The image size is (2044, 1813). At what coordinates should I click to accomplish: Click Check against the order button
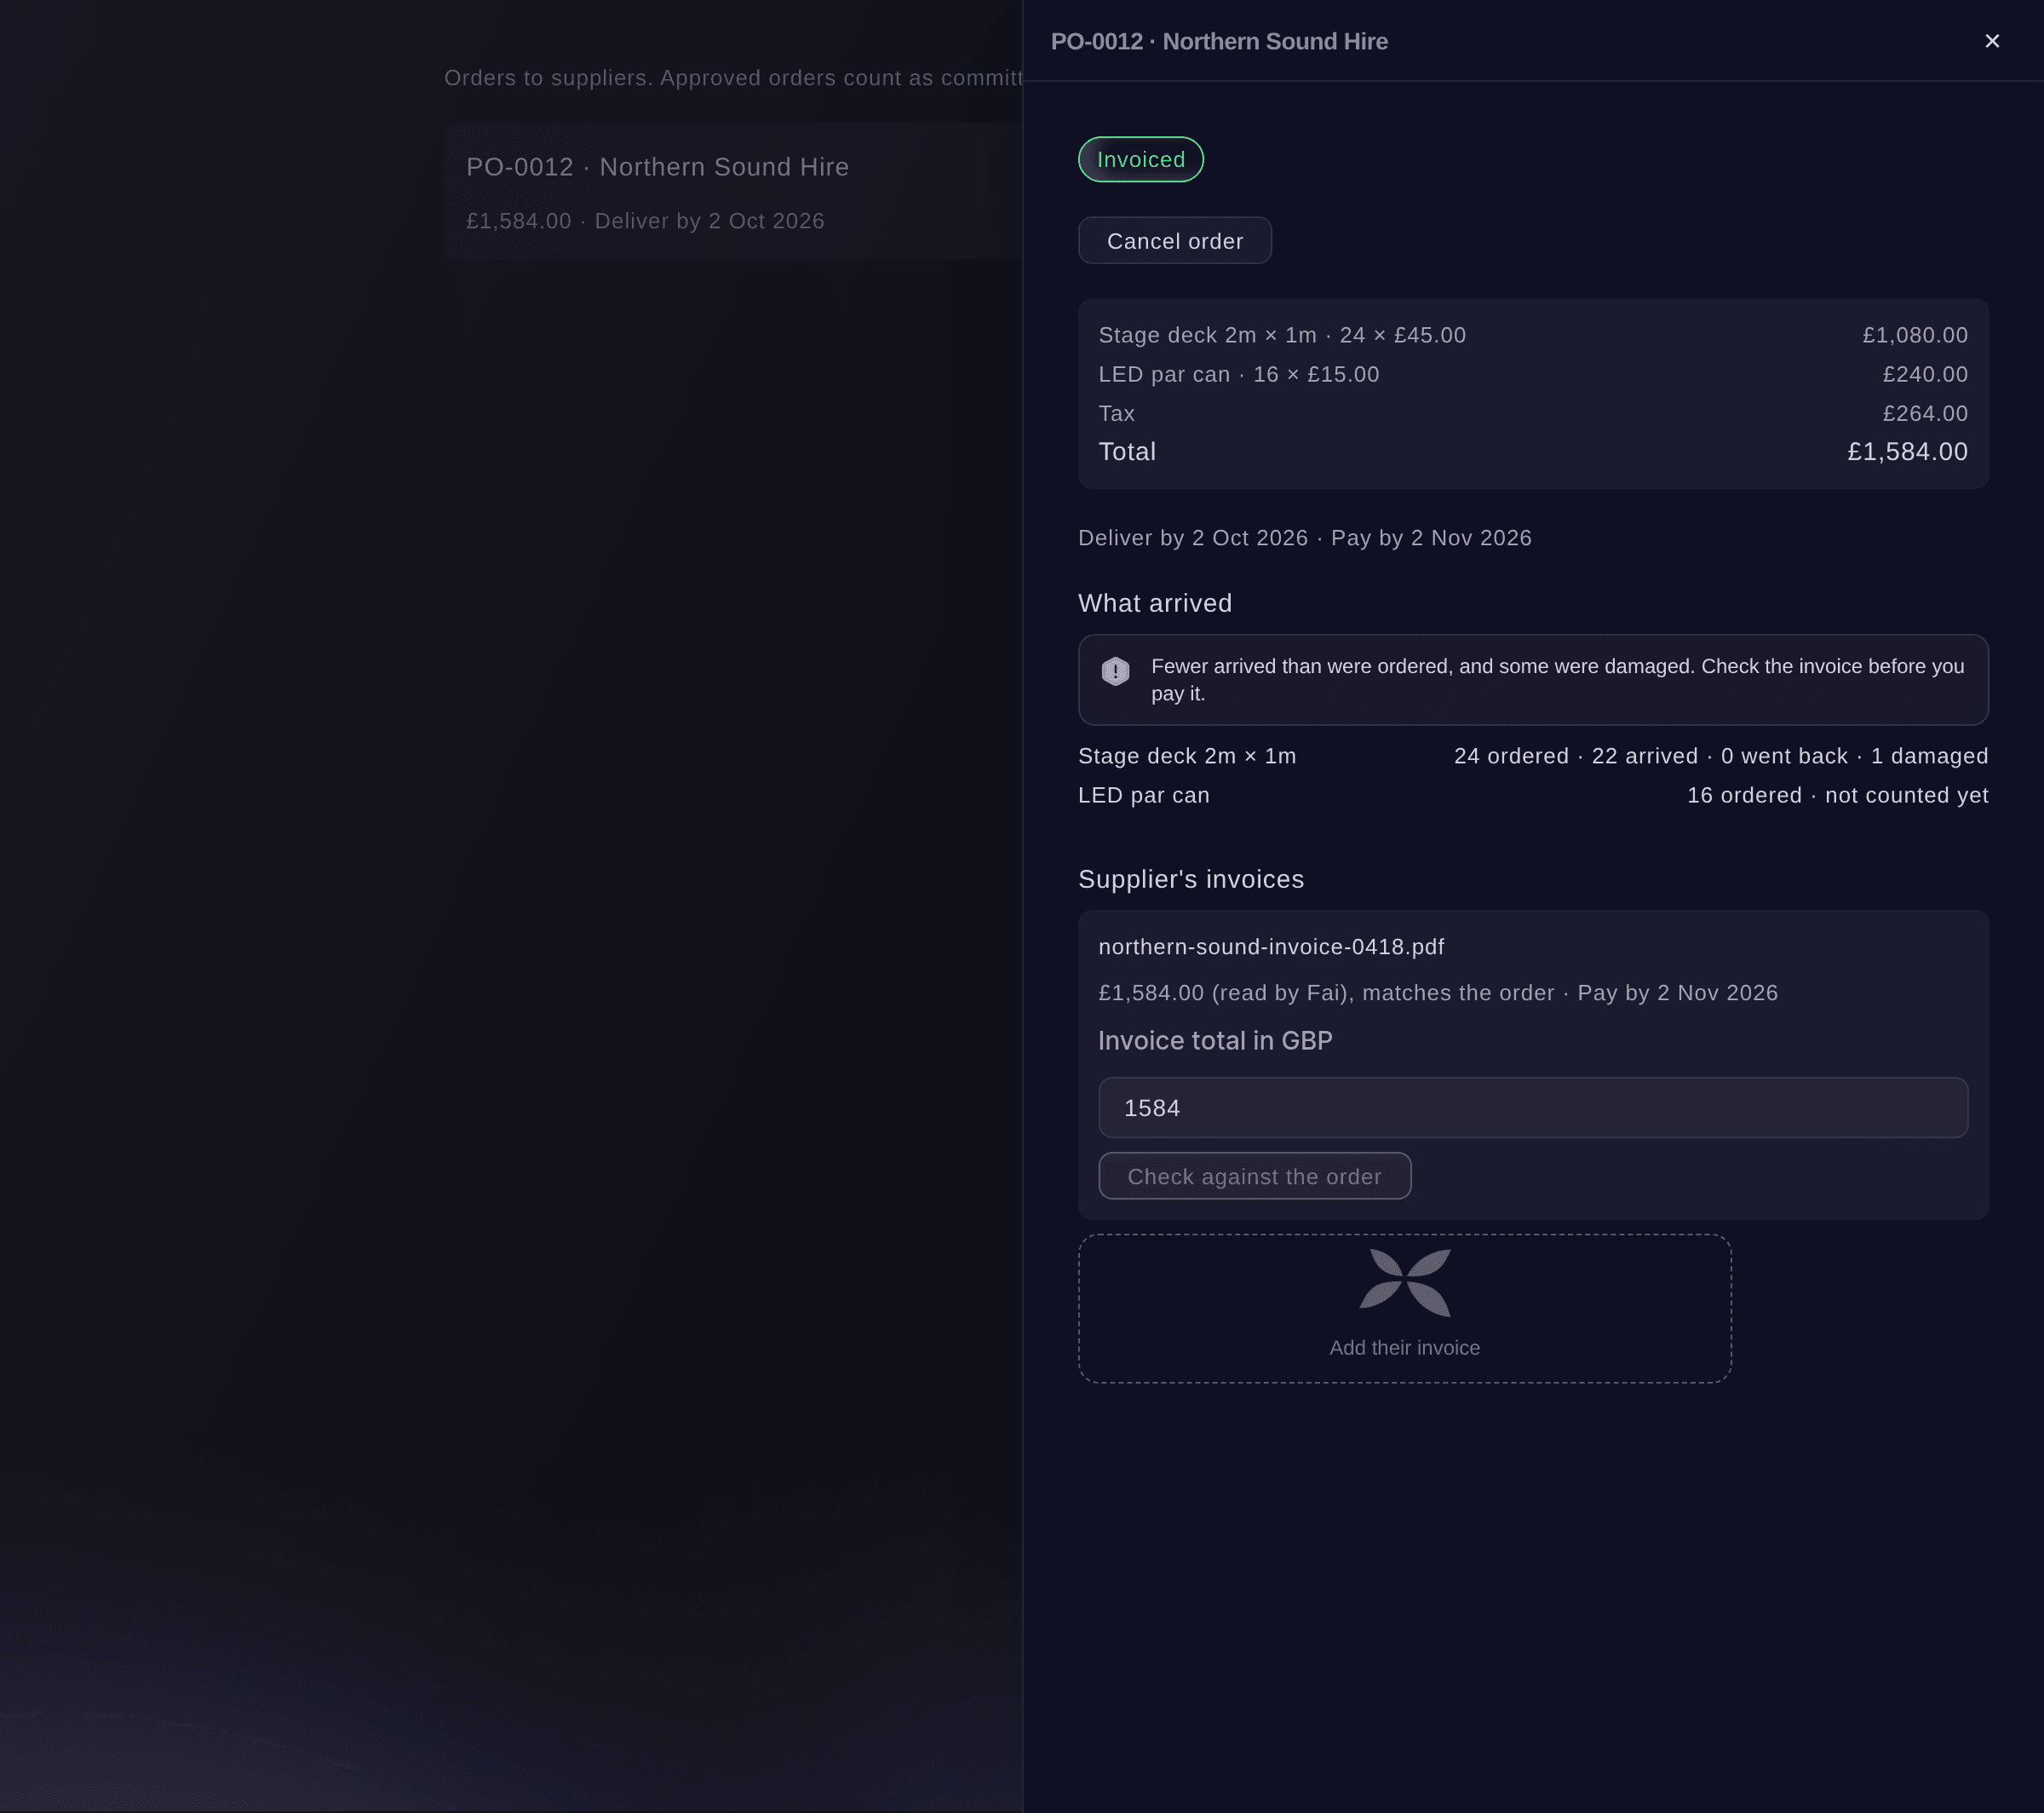click(1255, 1177)
